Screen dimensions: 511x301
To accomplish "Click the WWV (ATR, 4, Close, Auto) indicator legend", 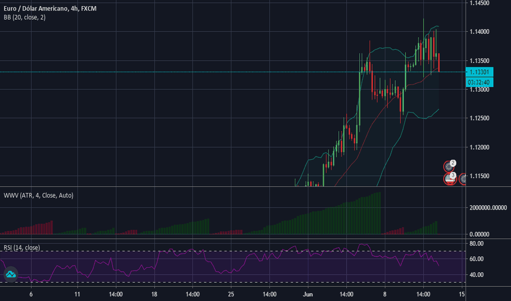I will coord(38,195).
